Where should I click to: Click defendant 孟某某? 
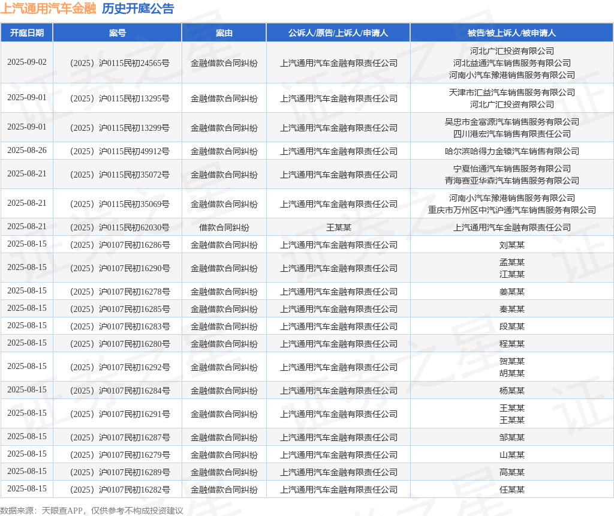(512, 263)
